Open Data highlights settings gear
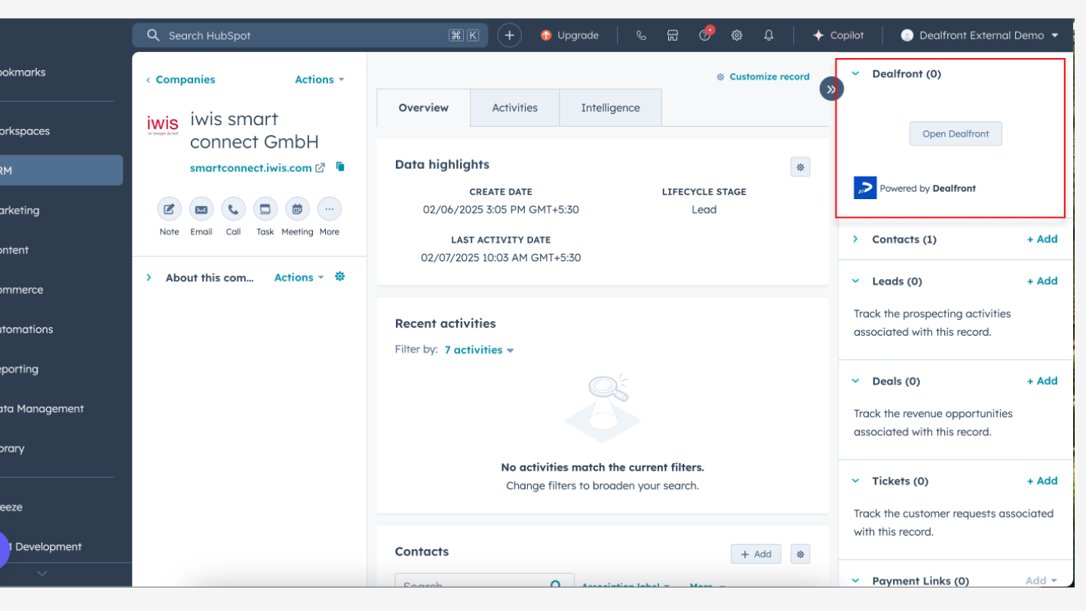 (800, 167)
